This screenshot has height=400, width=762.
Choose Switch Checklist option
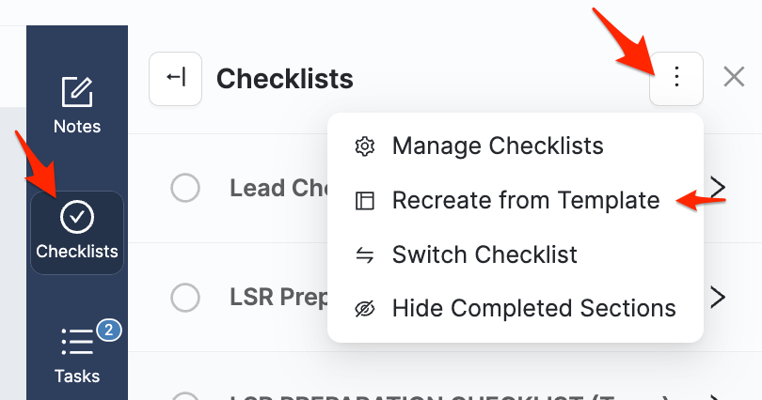[484, 254]
